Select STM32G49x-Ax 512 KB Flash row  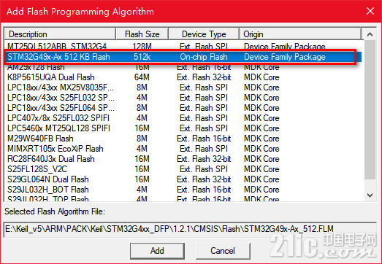[183, 57]
